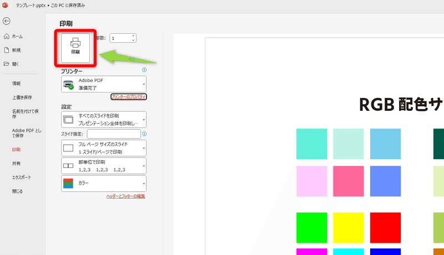This screenshot has width=444, height=255.
Task: Click the large Print (印刷) button
Action: pyautogui.click(x=75, y=48)
